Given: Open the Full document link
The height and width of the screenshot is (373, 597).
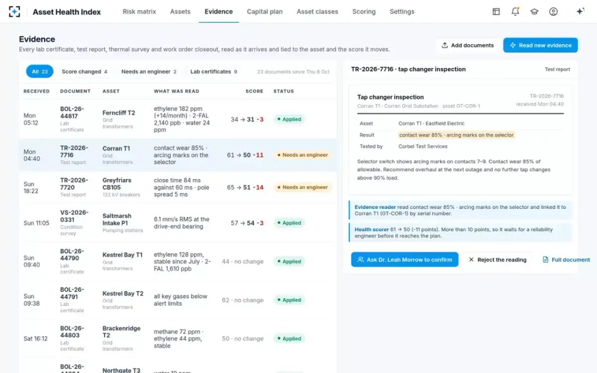Looking at the screenshot, I should [x=566, y=260].
